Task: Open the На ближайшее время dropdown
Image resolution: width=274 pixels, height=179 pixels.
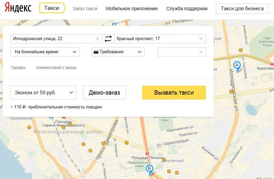Action: point(45,52)
